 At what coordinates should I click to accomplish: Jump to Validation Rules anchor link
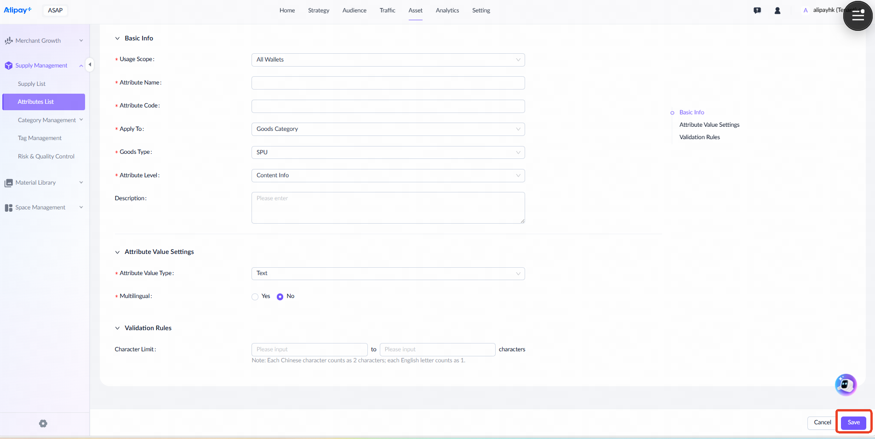coord(699,137)
